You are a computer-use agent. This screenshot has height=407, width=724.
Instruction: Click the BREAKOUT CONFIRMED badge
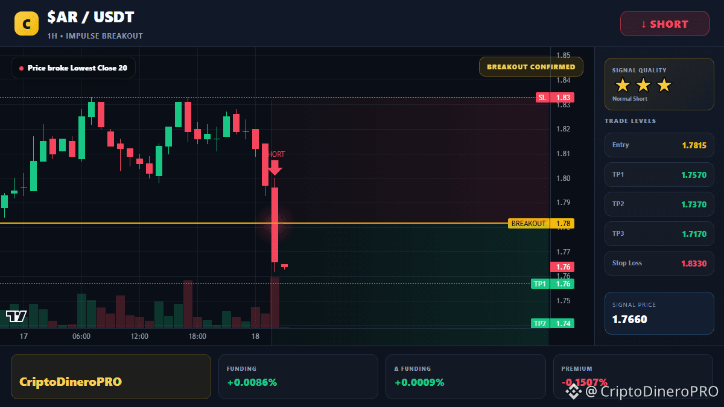click(x=531, y=67)
